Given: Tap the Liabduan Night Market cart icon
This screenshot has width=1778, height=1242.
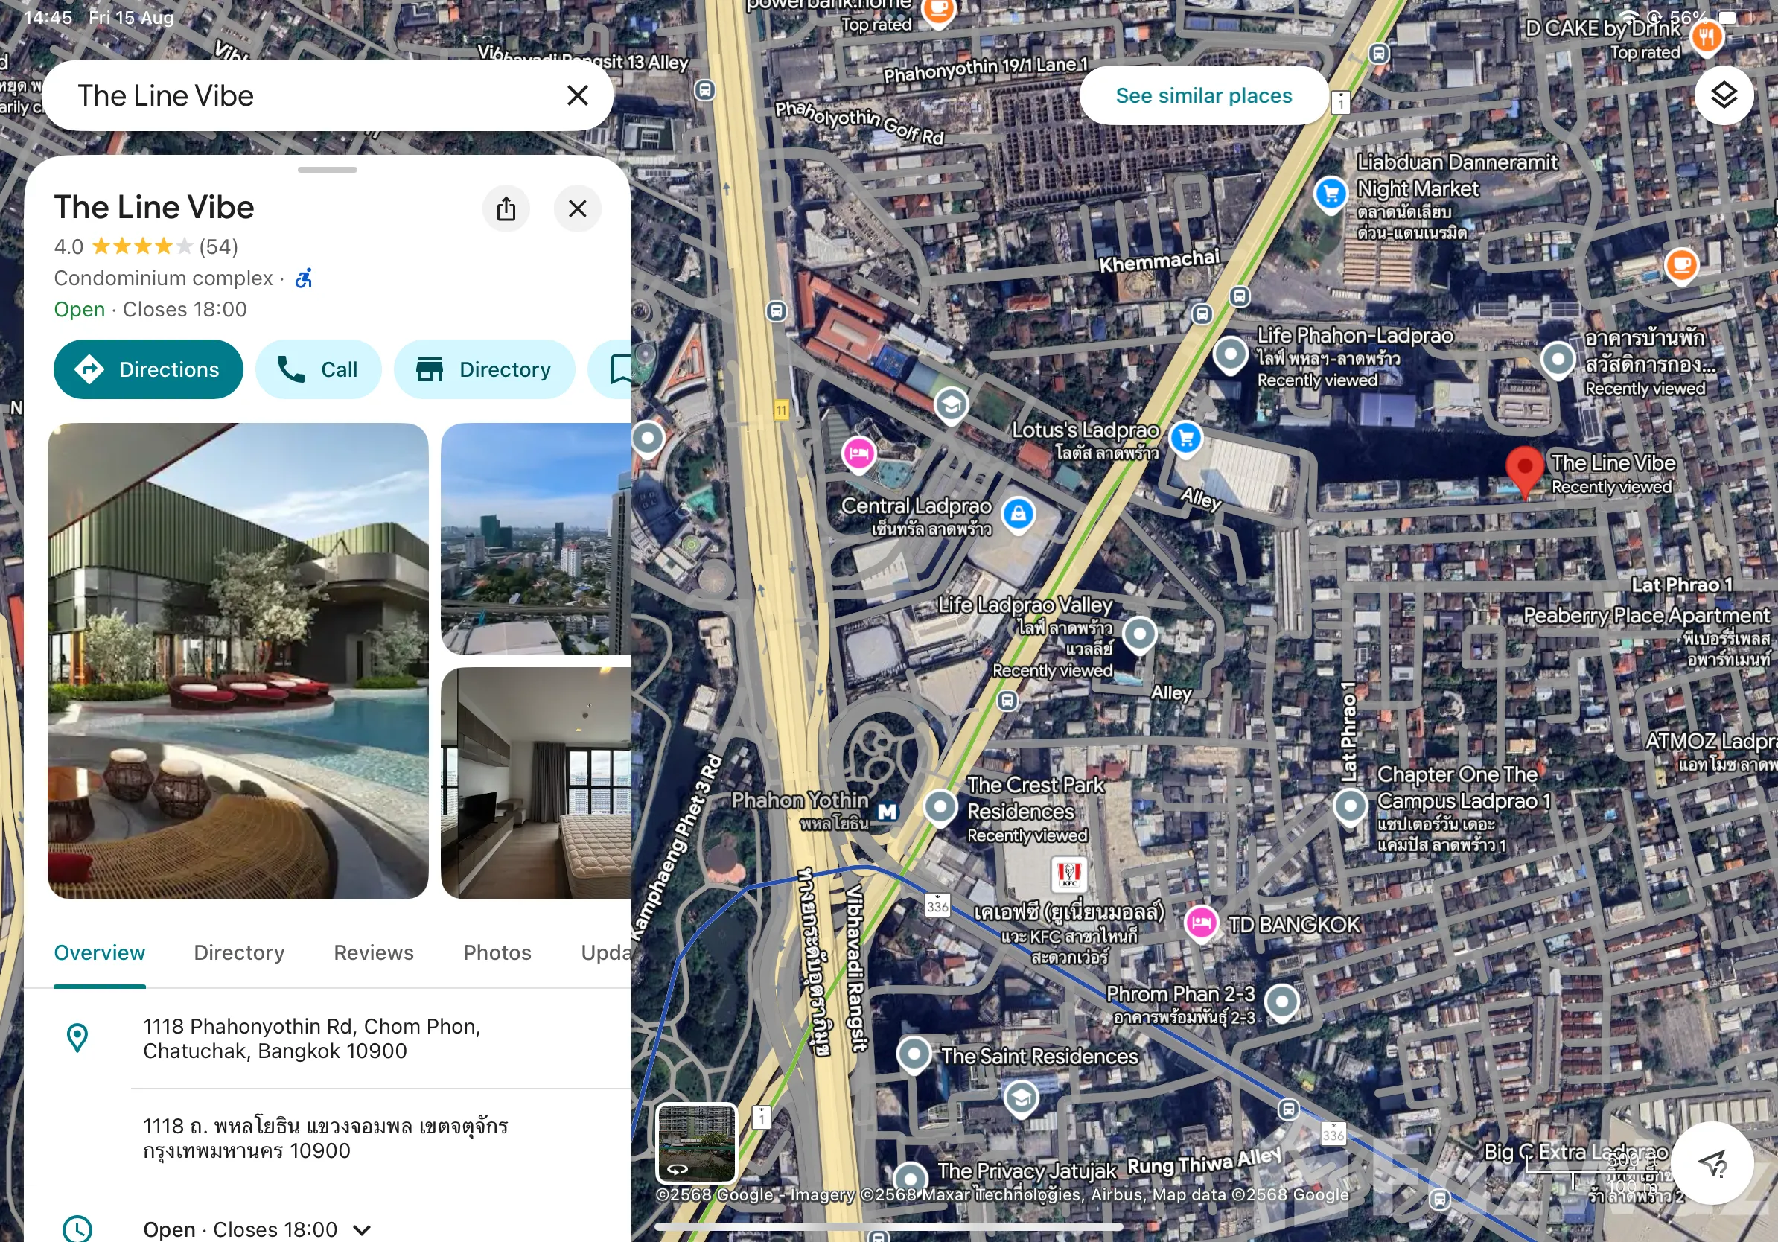Looking at the screenshot, I should pyautogui.click(x=1331, y=193).
